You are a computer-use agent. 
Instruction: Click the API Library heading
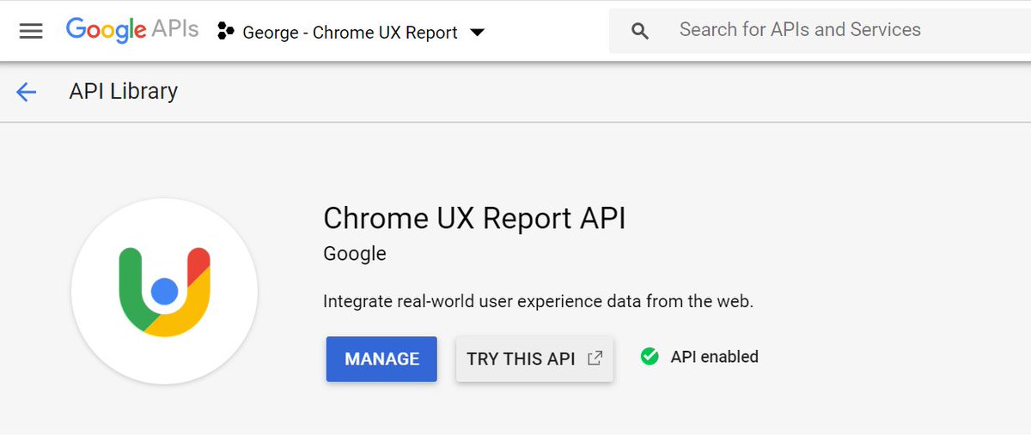[124, 91]
